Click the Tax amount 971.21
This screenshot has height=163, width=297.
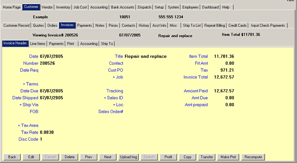coord(227,70)
